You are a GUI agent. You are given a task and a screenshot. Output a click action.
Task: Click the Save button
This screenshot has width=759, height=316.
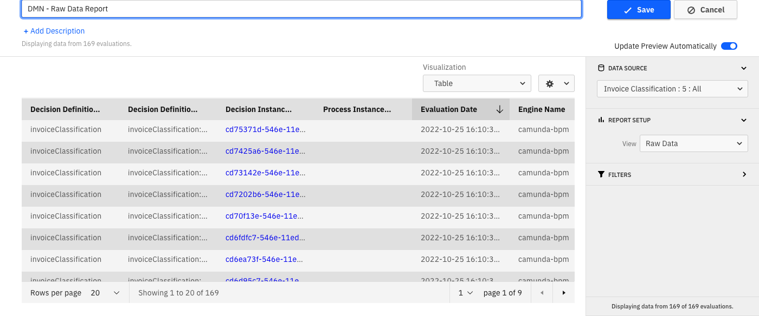(639, 10)
